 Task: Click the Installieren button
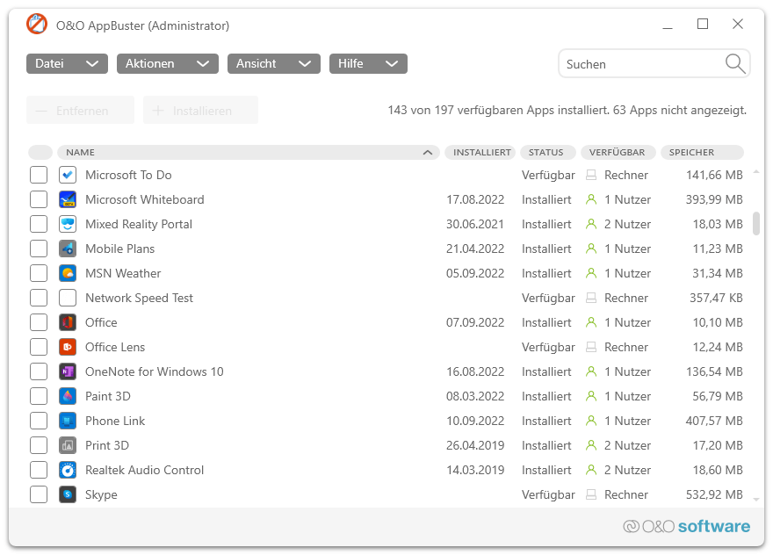pos(200,110)
